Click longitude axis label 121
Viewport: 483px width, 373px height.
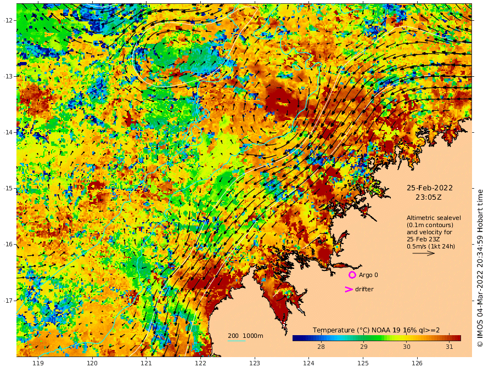coord(146,364)
